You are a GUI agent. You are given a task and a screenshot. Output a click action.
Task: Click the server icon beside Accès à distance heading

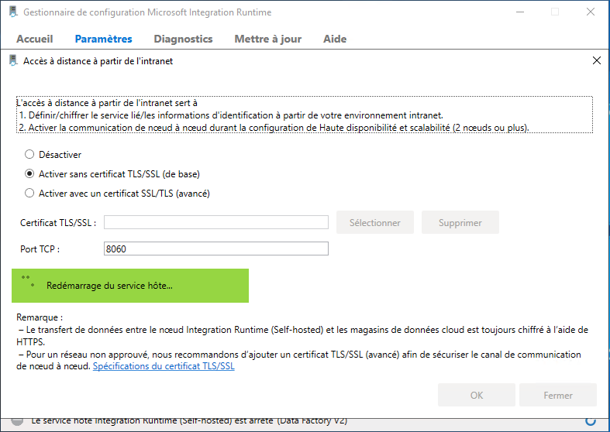click(x=14, y=60)
